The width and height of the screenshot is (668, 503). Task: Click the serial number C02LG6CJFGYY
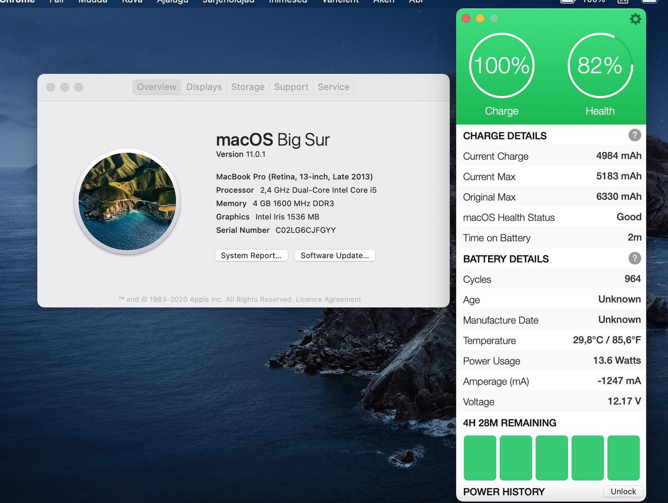coord(306,230)
